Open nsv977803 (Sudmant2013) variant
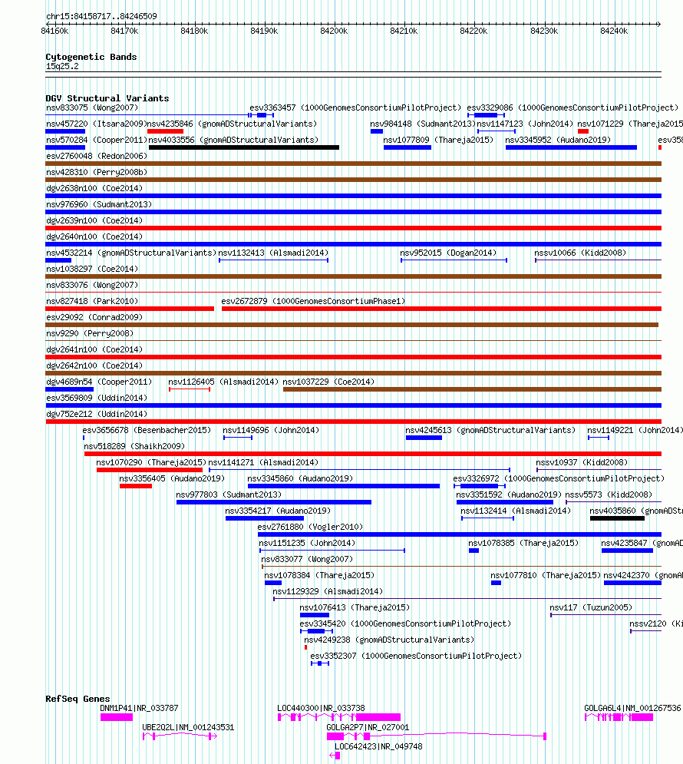The image size is (683, 764). point(229,494)
